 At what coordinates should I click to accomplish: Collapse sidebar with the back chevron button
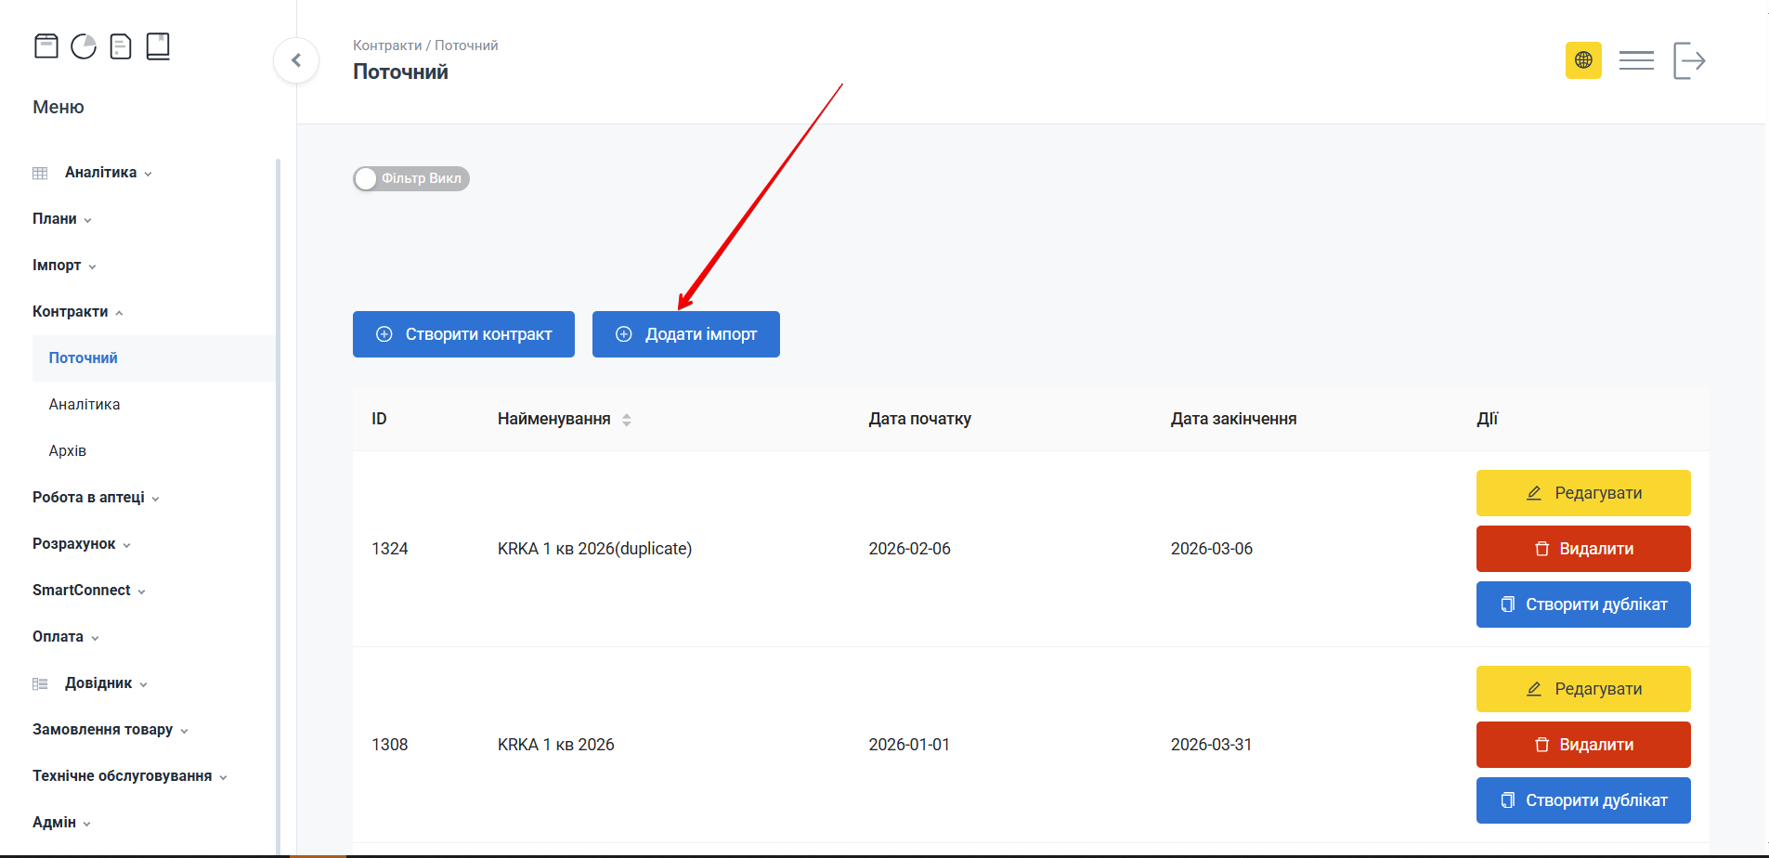click(x=296, y=60)
